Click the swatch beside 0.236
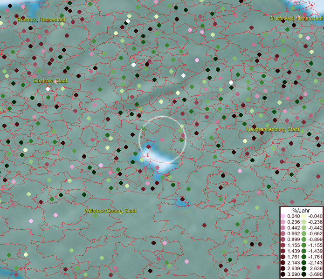Viewport: 324px width, 279px height. [x=283, y=222]
